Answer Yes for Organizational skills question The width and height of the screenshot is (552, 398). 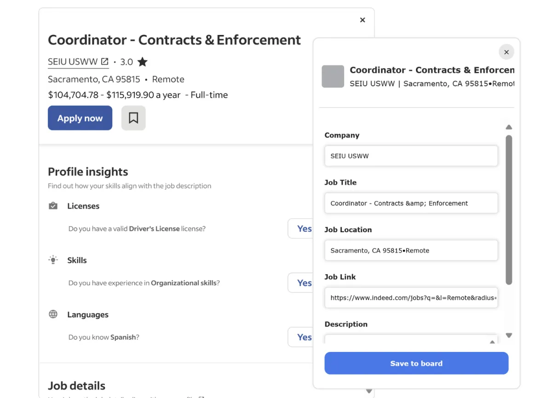pos(301,283)
